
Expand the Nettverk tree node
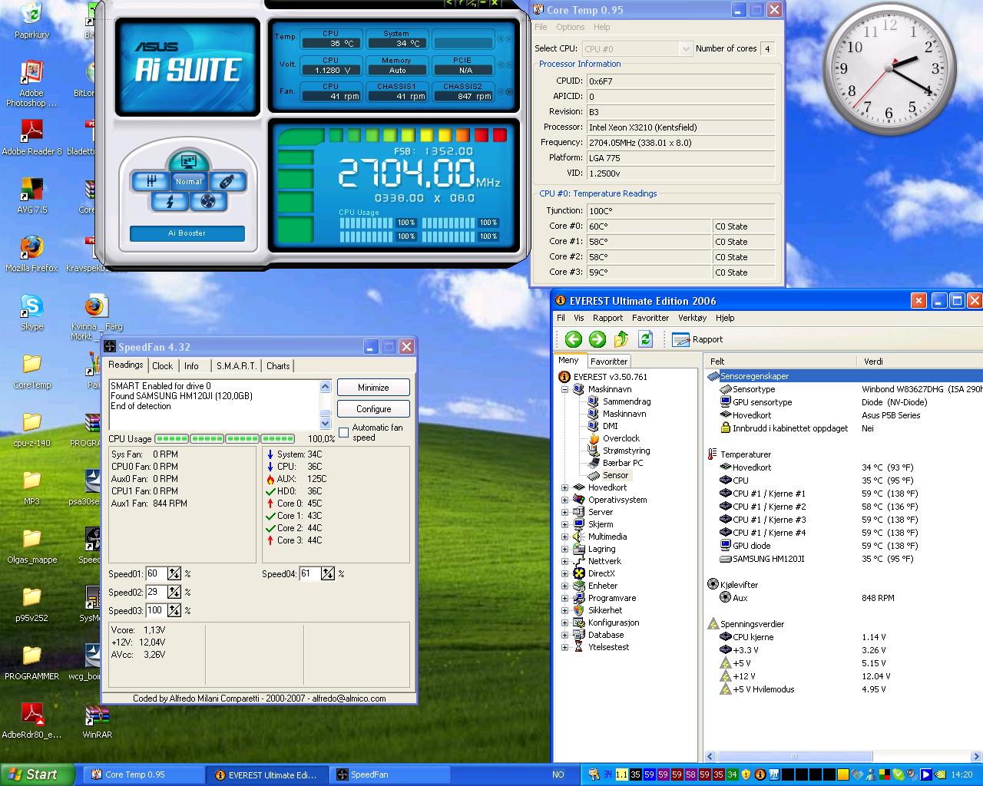[564, 561]
